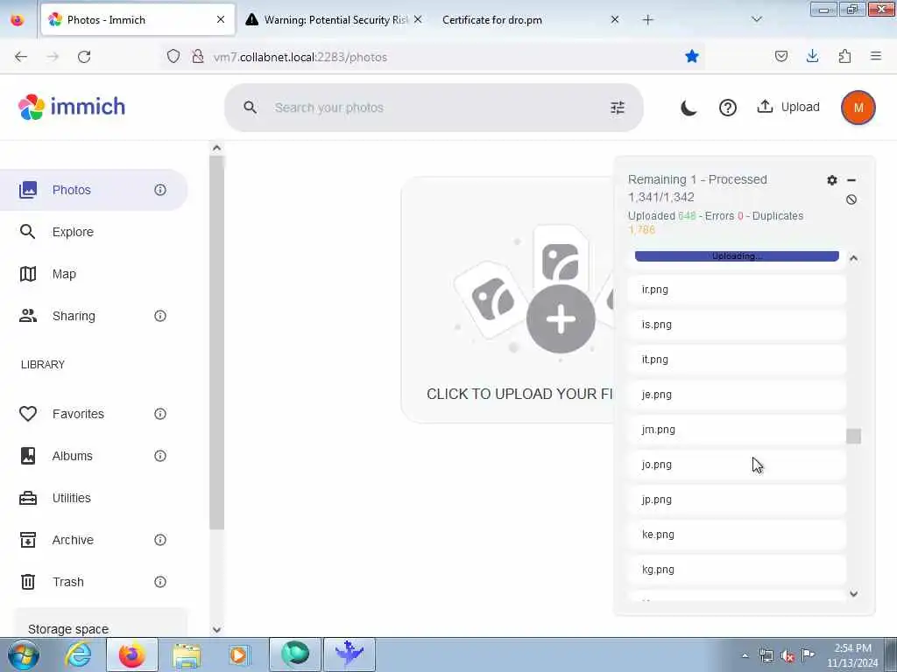Sidebar scrollbar up arrow
The image size is (897, 672).
click(216, 148)
